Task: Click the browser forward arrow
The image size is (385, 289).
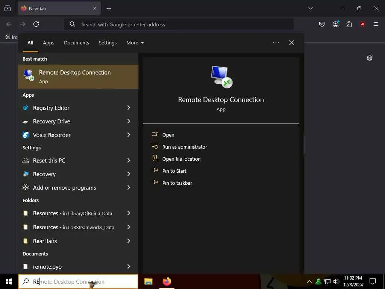Action: tap(23, 24)
